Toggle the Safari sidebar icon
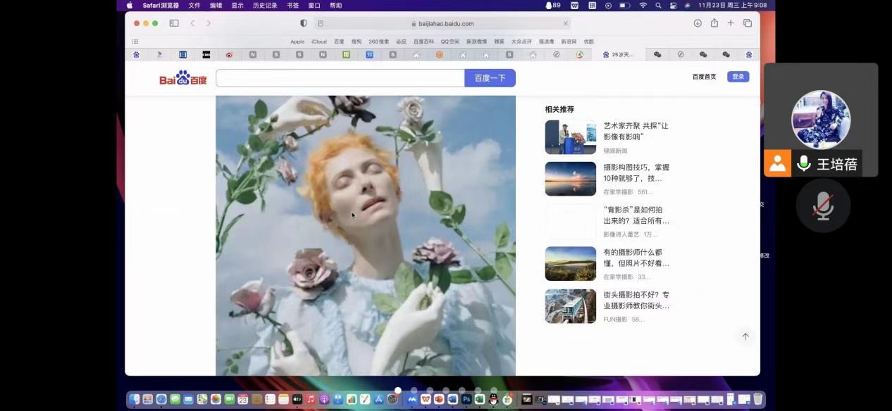The width and height of the screenshot is (892, 411). click(x=174, y=23)
